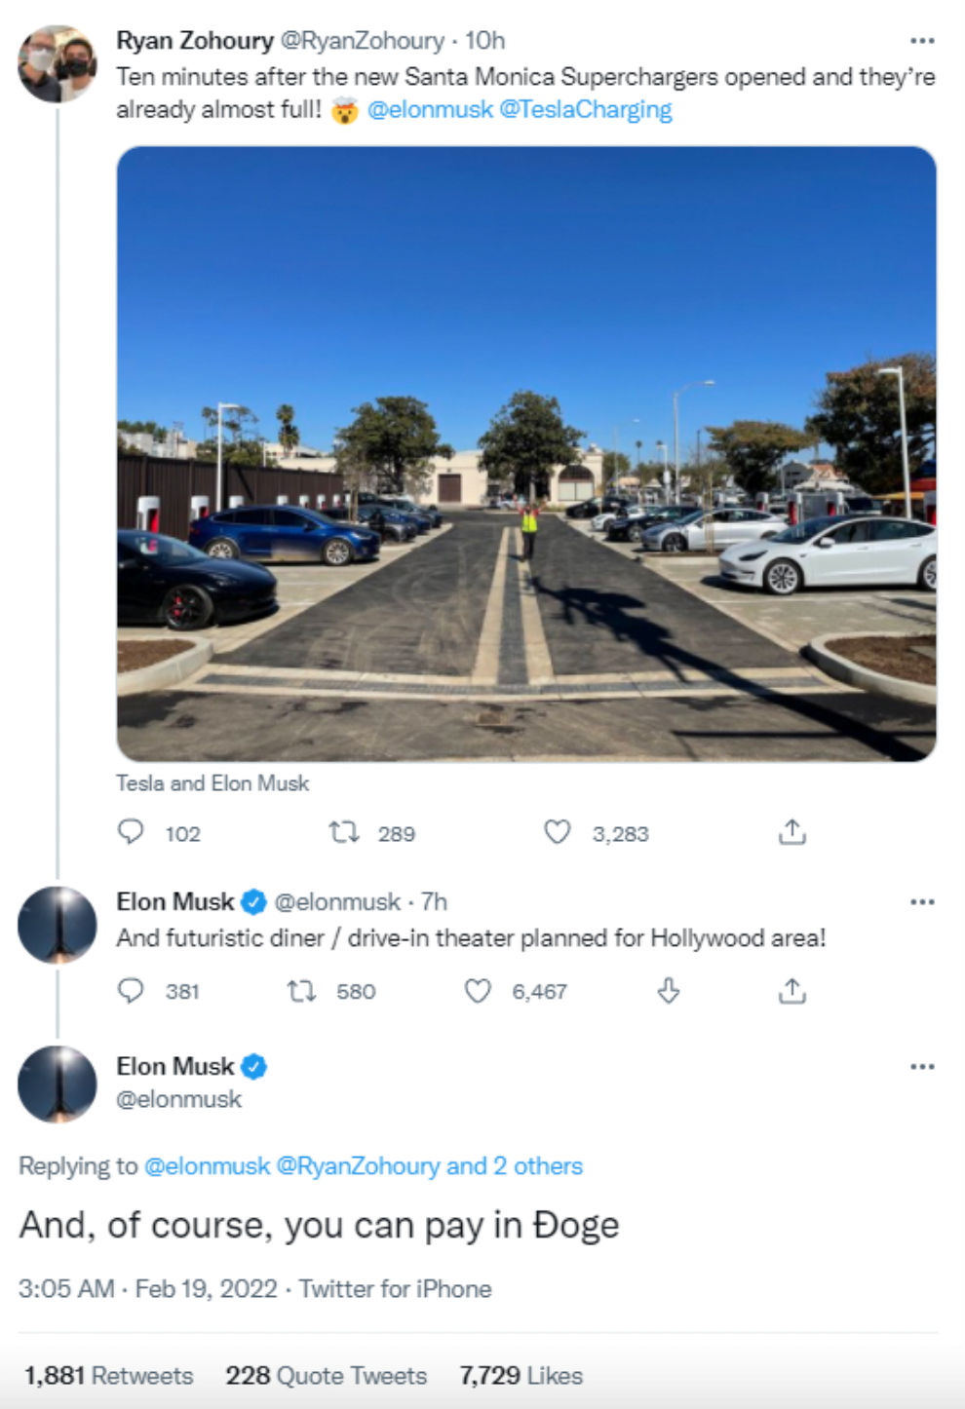965x1409 pixels.
Task: Open Ryan Zohoury's profile picture
Action: coord(57,63)
